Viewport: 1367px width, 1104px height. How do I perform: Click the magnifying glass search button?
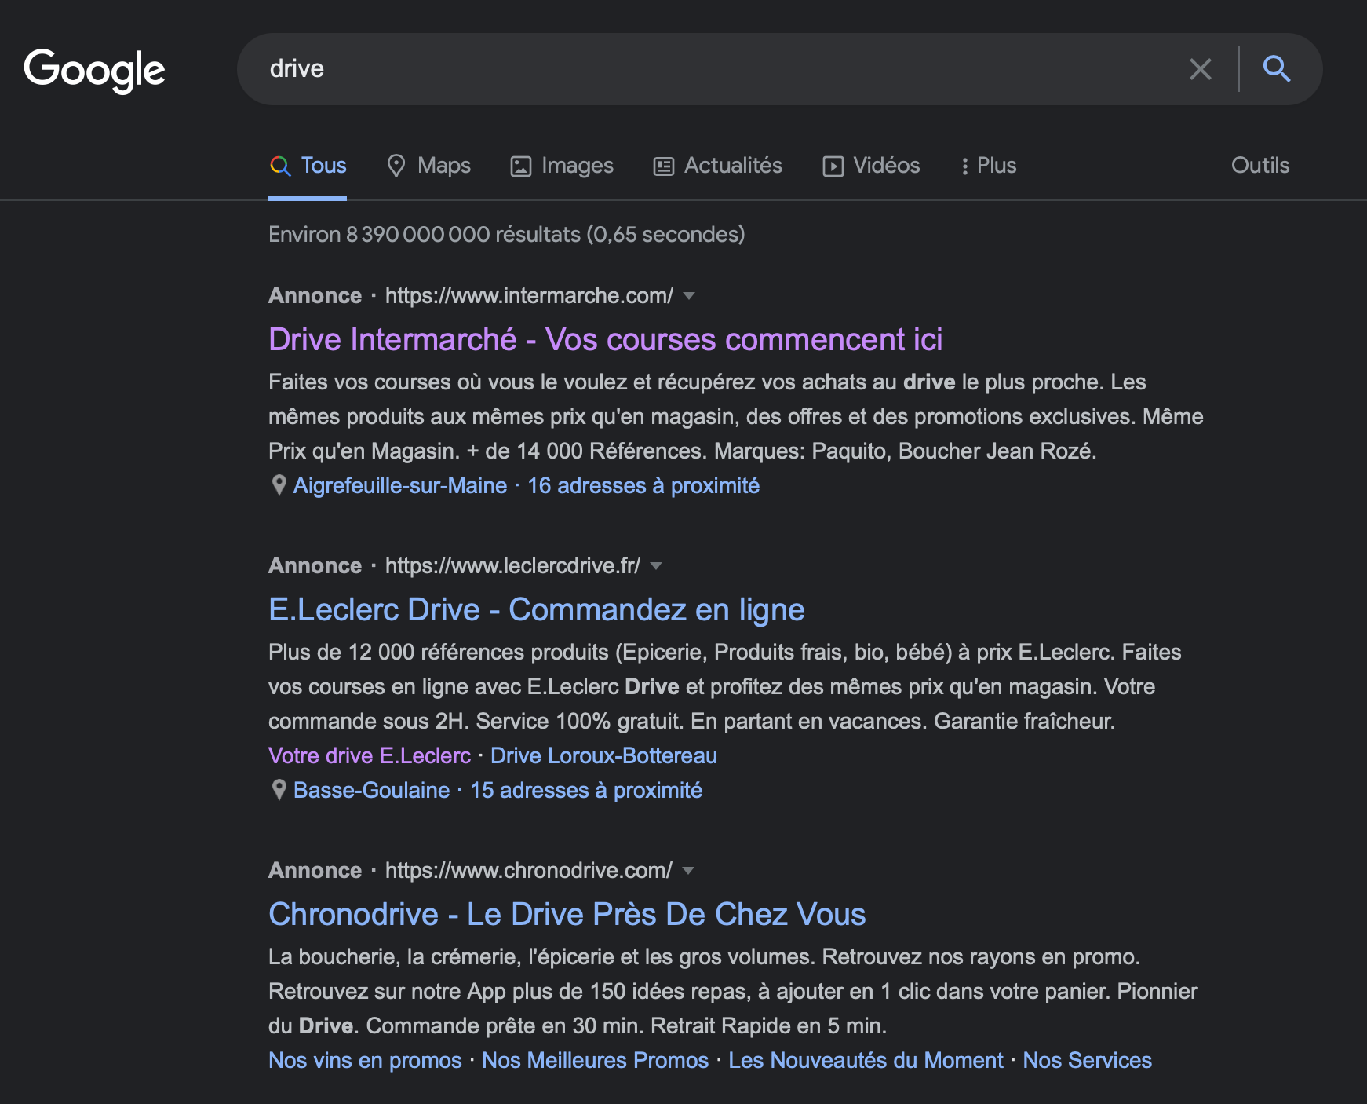coord(1277,69)
